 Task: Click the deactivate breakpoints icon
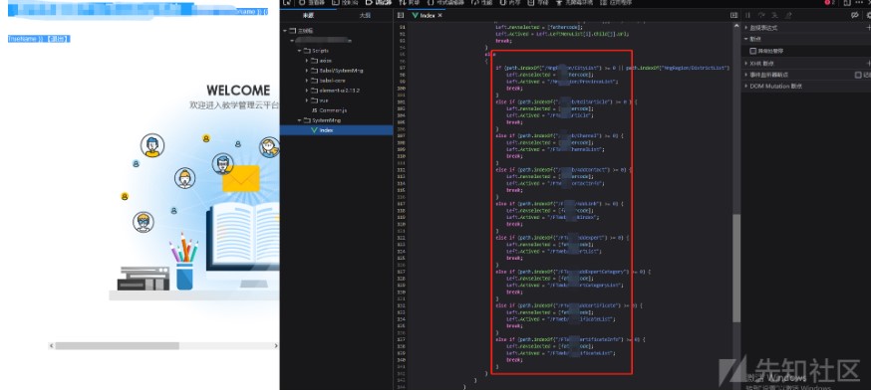[x=854, y=15]
